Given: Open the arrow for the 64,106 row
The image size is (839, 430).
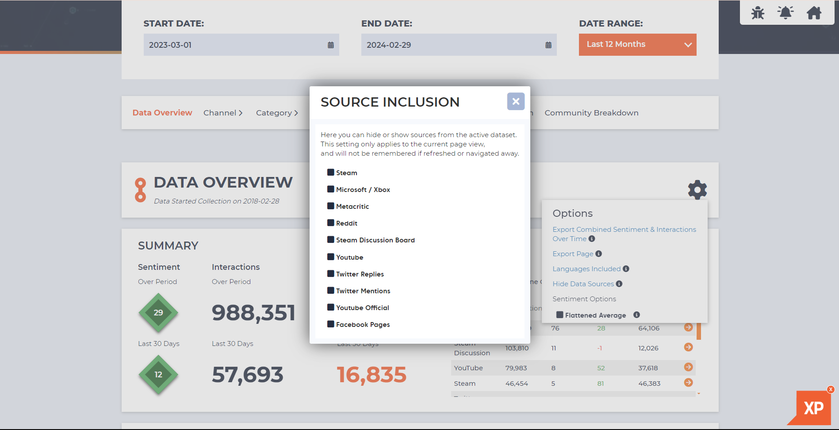Looking at the screenshot, I should (688, 327).
